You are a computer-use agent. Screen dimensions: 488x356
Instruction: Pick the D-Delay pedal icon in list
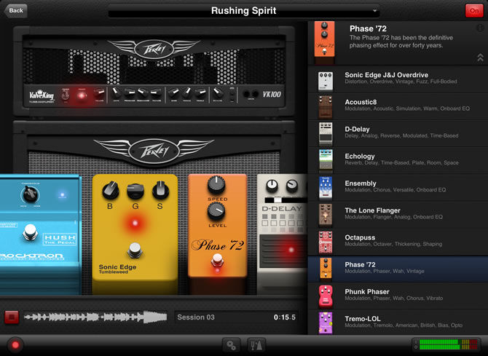coord(326,134)
